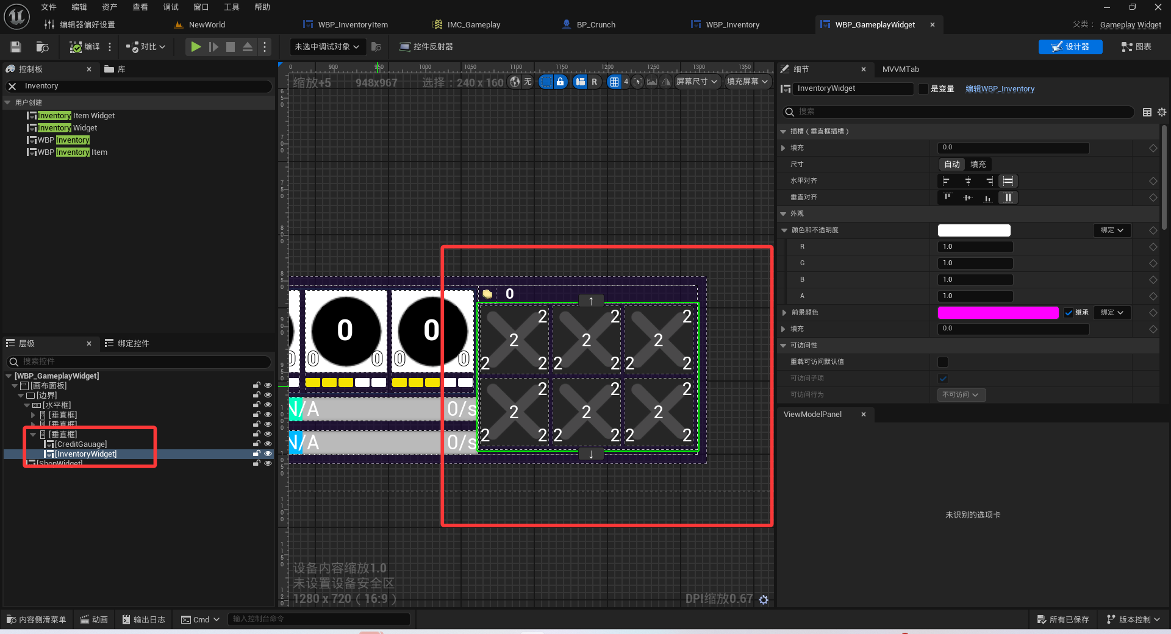Open the compile options three-dot menu

[x=110, y=47]
